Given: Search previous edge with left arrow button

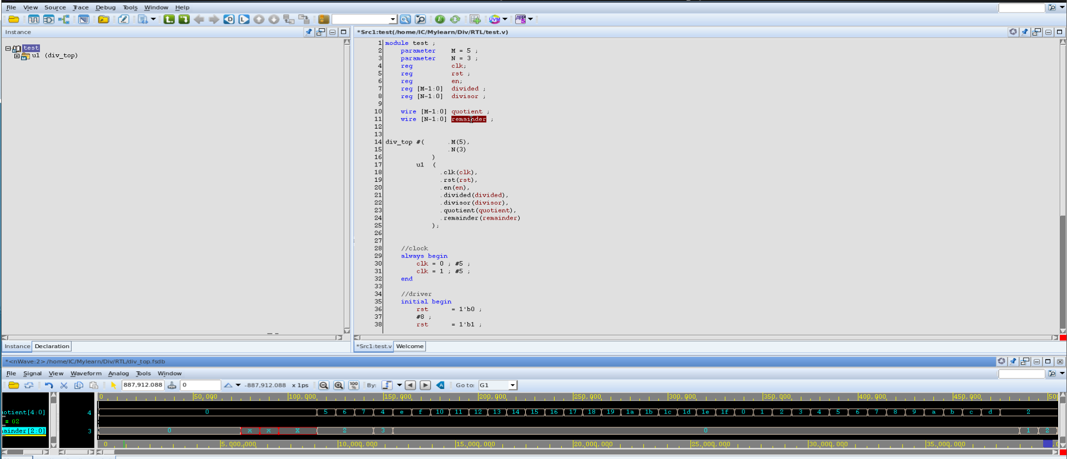Looking at the screenshot, I should coord(410,385).
